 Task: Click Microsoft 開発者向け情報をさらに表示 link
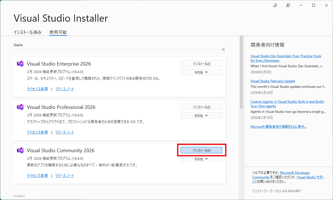(x=278, y=127)
